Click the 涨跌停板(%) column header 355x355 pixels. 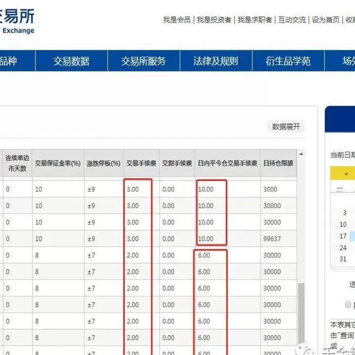(104, 163)
